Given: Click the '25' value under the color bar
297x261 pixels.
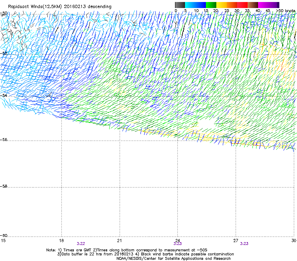Looking at the screenshot, I should coord(227,11).
